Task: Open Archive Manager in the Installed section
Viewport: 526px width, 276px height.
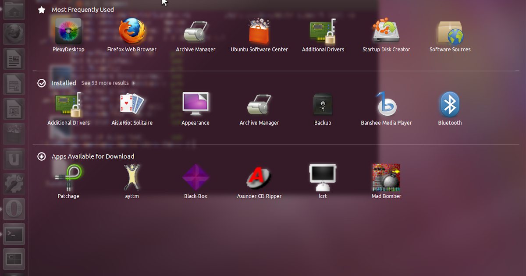Action: (x=259, y=109)
